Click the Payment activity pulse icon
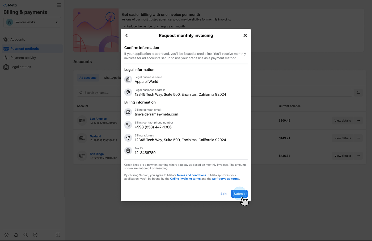Viewport: 372px width, 241px height. [x=6, y=58]
